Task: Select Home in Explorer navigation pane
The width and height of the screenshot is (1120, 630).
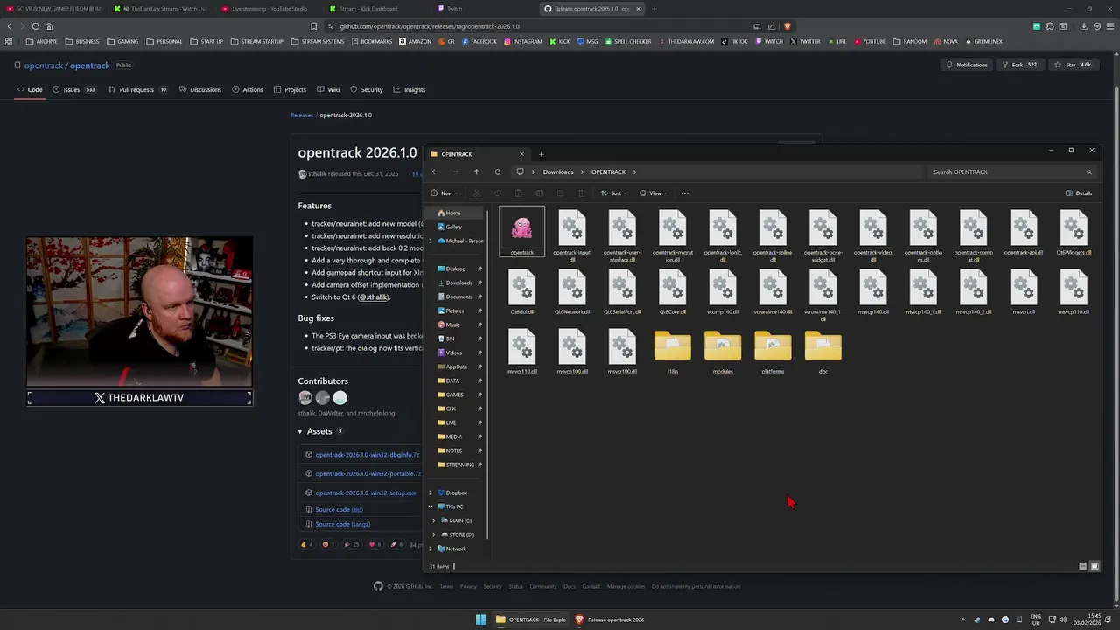Action: pos(453,213)
